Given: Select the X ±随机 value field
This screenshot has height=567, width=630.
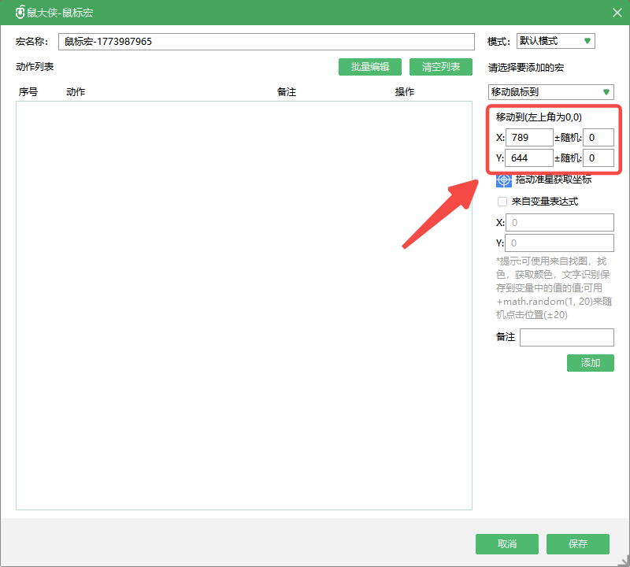Looking at the screenshot, I should click(598, 138).
